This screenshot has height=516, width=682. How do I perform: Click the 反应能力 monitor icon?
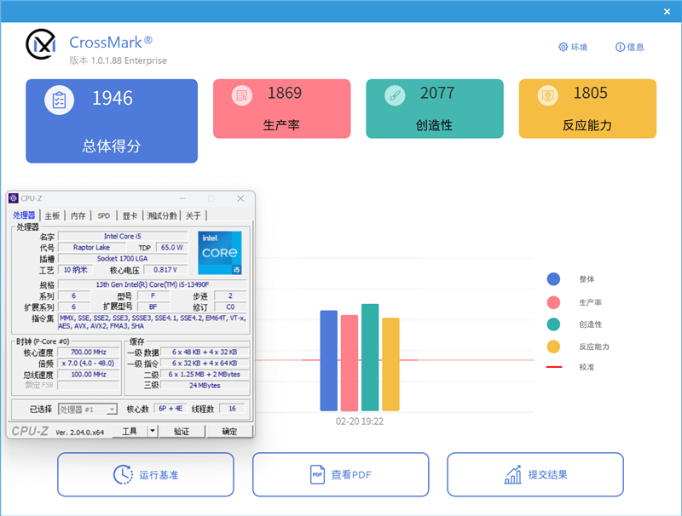point(547,95)
